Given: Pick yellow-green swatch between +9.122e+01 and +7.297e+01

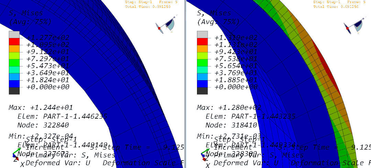Looking at the screenshot, I should (14, 56).
